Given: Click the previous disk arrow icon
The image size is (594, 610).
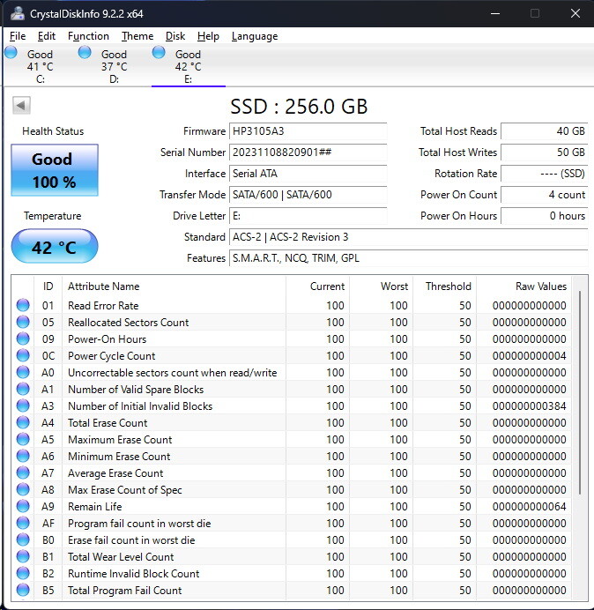Looking at the screenshot, I should pyautogui.click(x=21, y=106).
